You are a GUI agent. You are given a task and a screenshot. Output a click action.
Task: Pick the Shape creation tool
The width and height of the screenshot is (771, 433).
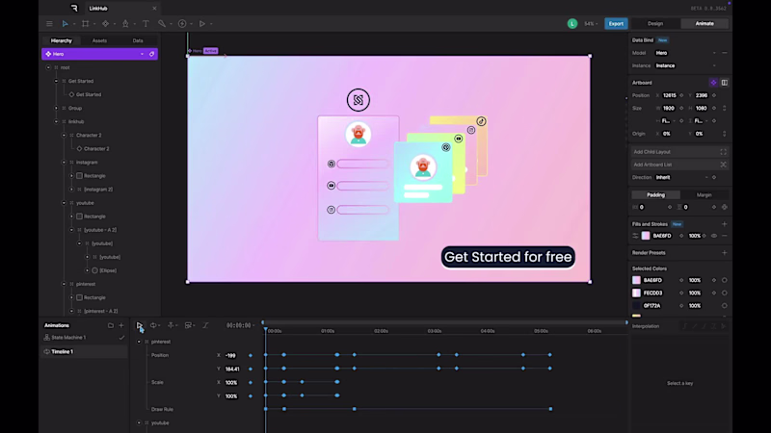click(x=105, y=23)
